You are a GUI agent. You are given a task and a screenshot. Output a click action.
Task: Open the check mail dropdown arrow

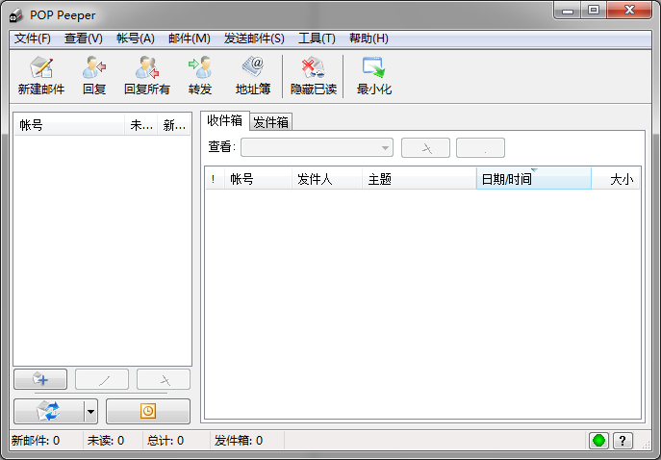[x=90, y=411]
